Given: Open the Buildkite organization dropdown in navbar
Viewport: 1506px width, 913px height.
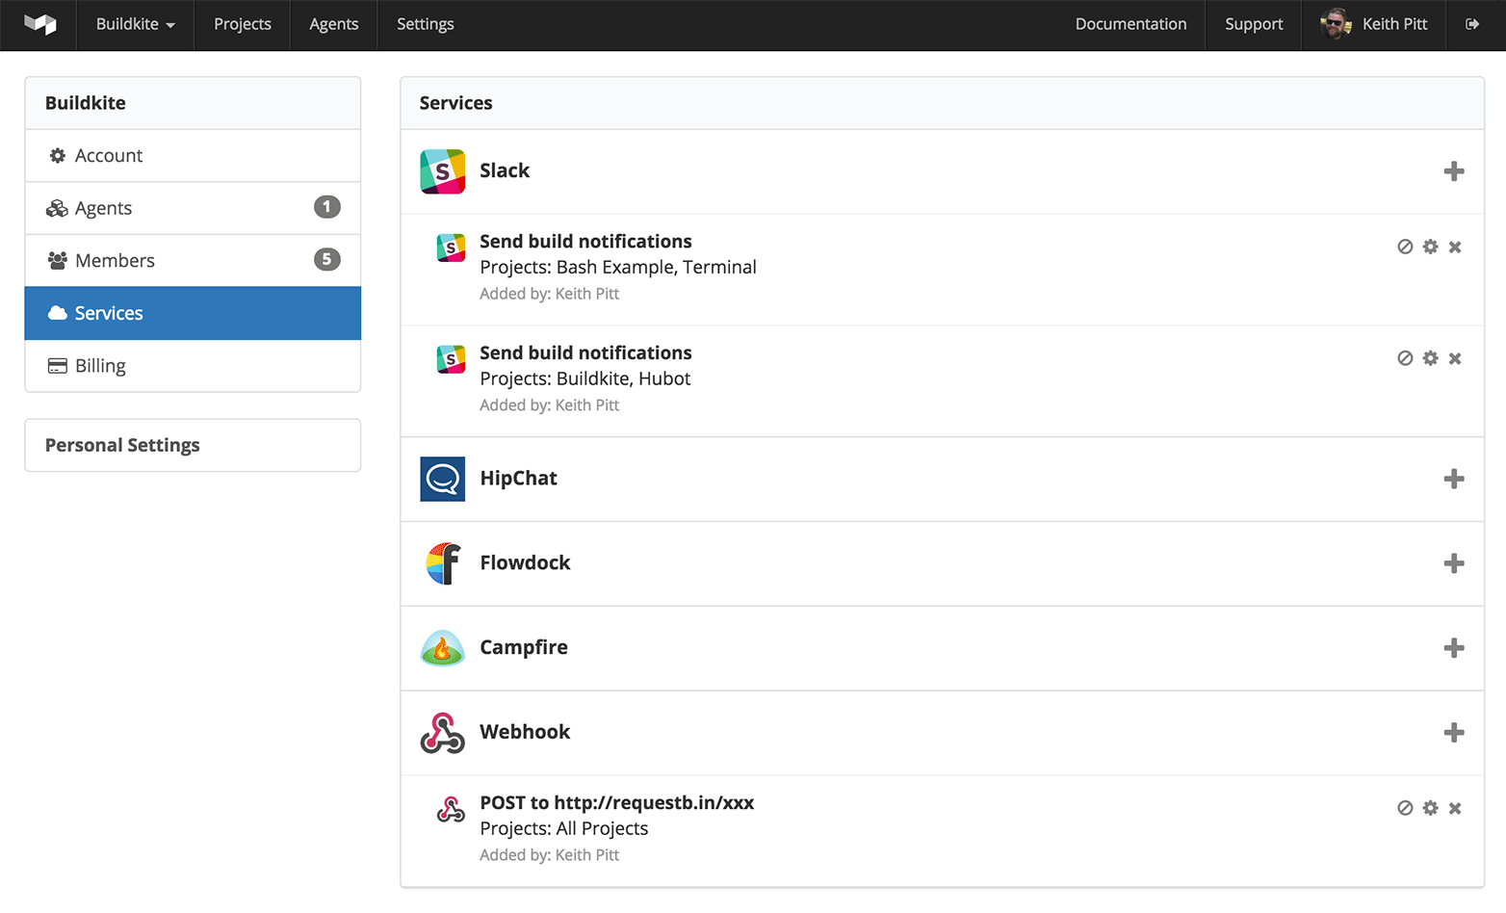Looking at the screenshot, I should pos(135,24).
